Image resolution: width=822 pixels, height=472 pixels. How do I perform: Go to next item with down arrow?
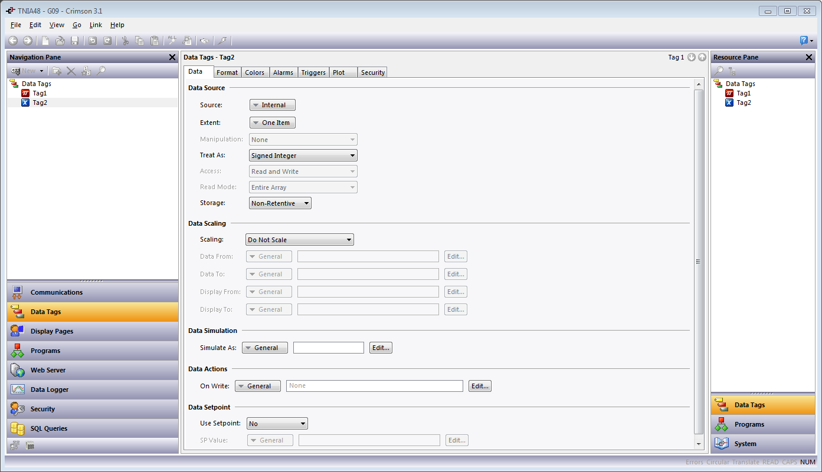pyautogui.click(x=692, y=57)
